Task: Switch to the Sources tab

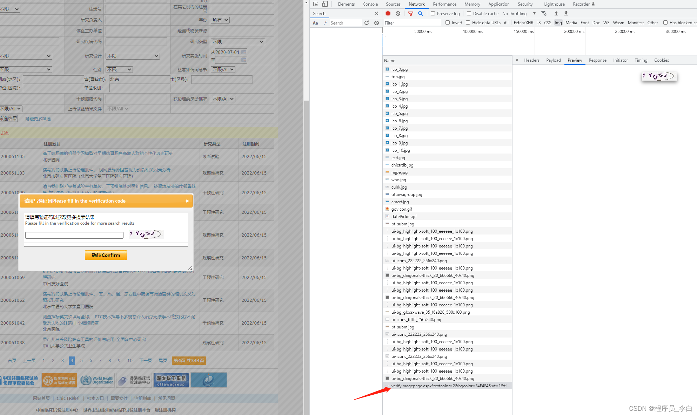Action: pos(393,4)
